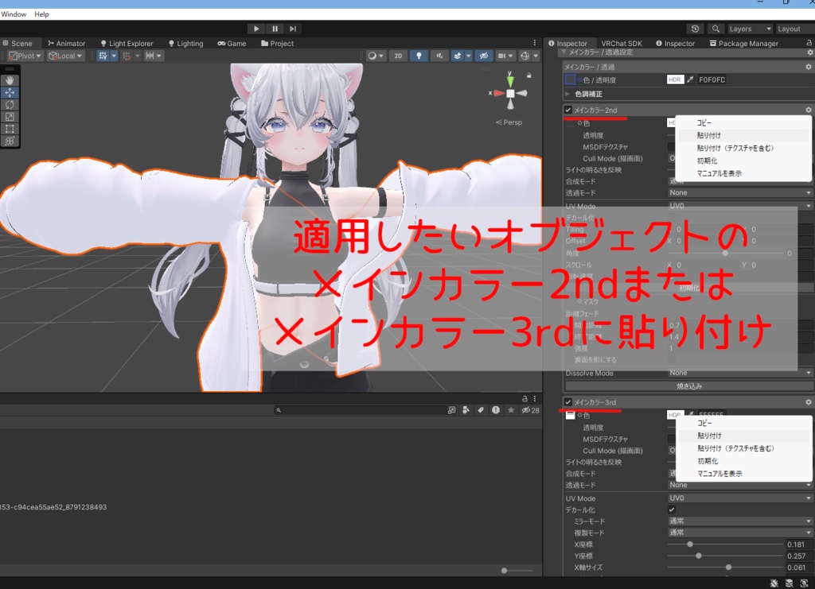Screen dimensions: 815x589
Task: Open the Window menu
Action: (14, 14)
